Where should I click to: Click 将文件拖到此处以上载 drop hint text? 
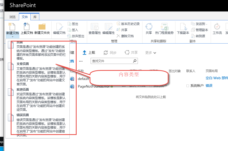[151, 97]
